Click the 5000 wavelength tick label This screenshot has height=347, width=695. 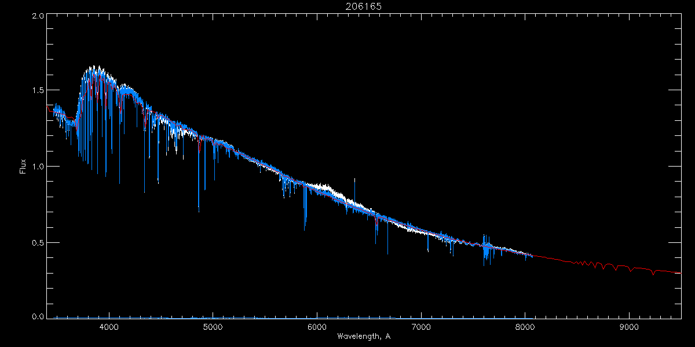click(213, 327)
